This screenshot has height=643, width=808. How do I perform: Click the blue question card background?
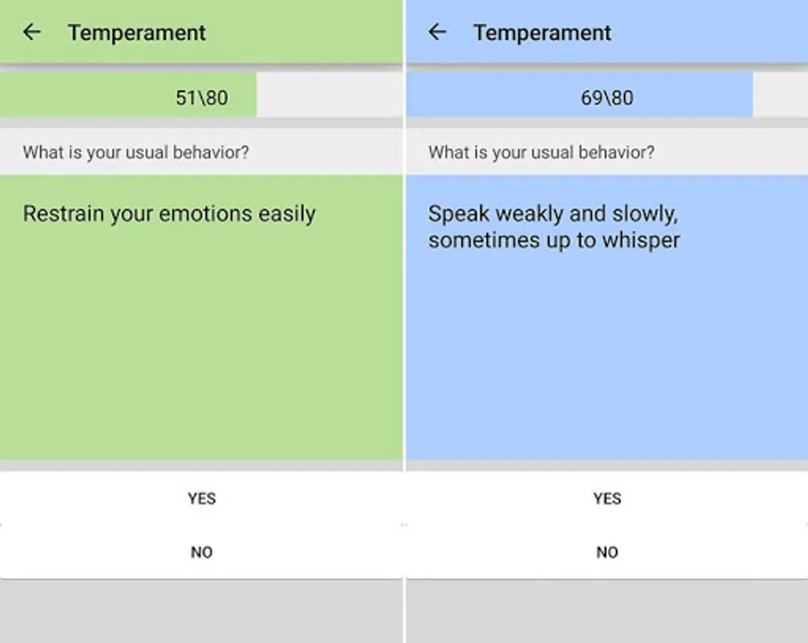(607, 351)
